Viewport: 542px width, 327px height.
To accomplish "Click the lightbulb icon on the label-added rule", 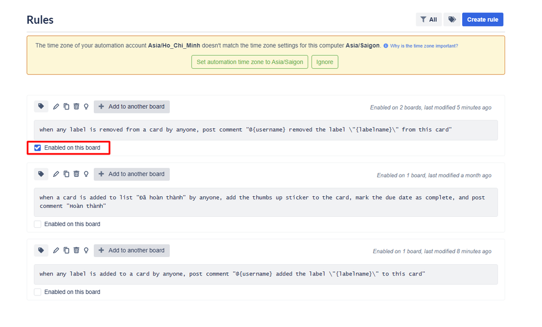I will pos(86,250).
